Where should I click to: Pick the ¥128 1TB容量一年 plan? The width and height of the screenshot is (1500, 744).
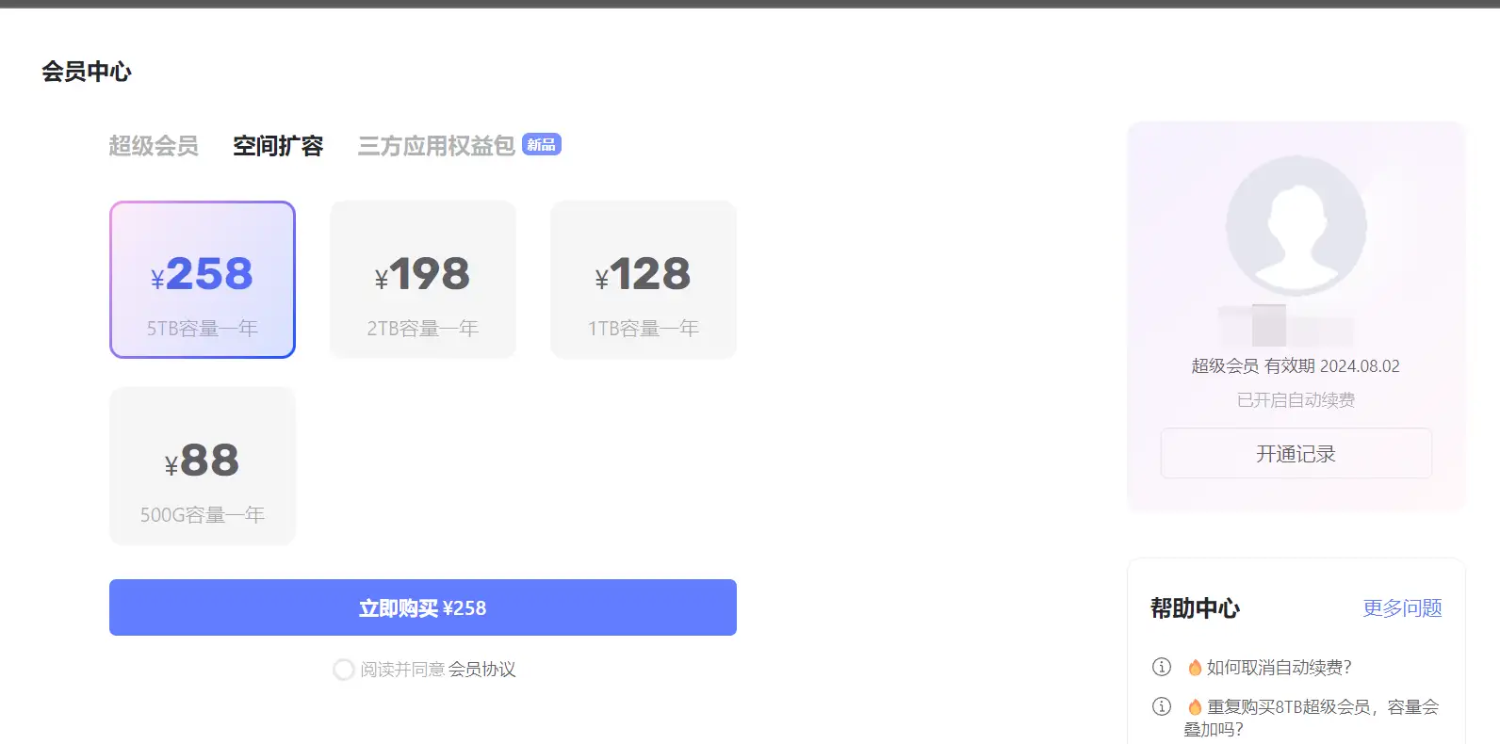(644, 280)
